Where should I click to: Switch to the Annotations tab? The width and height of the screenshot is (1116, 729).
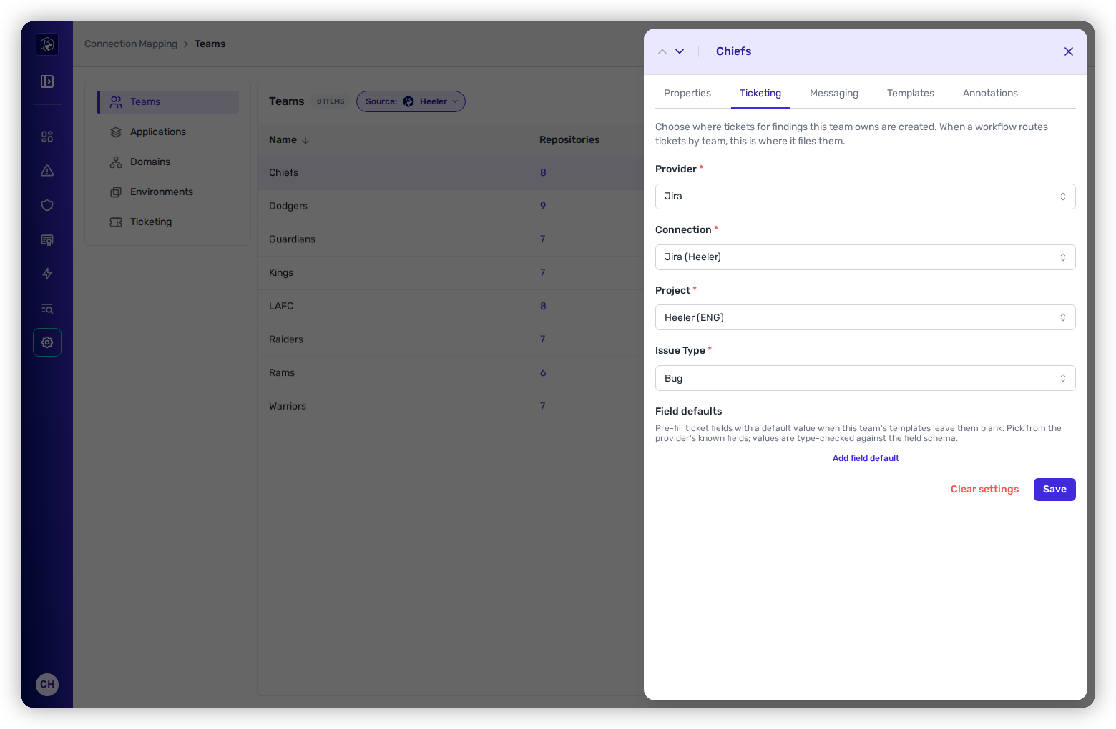[990, 94]
